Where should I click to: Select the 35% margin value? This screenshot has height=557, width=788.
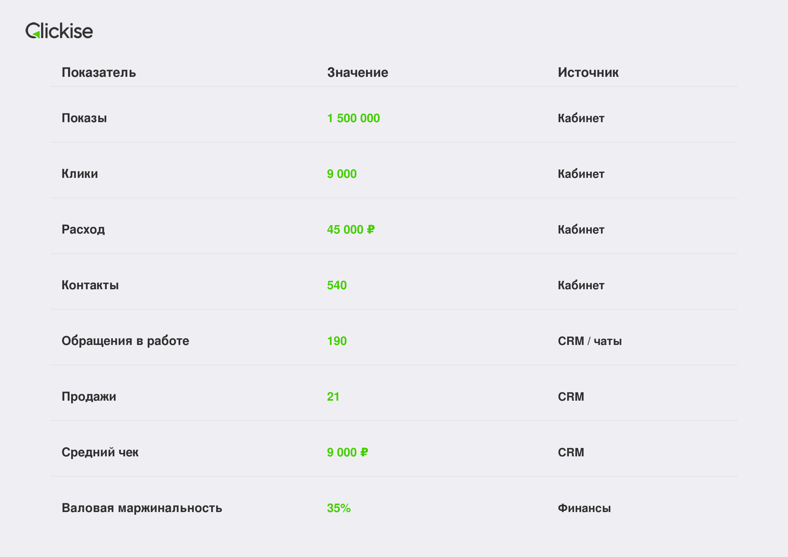point(339,508)
